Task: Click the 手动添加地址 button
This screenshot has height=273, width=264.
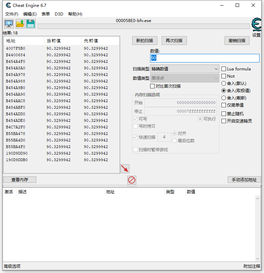Action: (x=244, y=180)
